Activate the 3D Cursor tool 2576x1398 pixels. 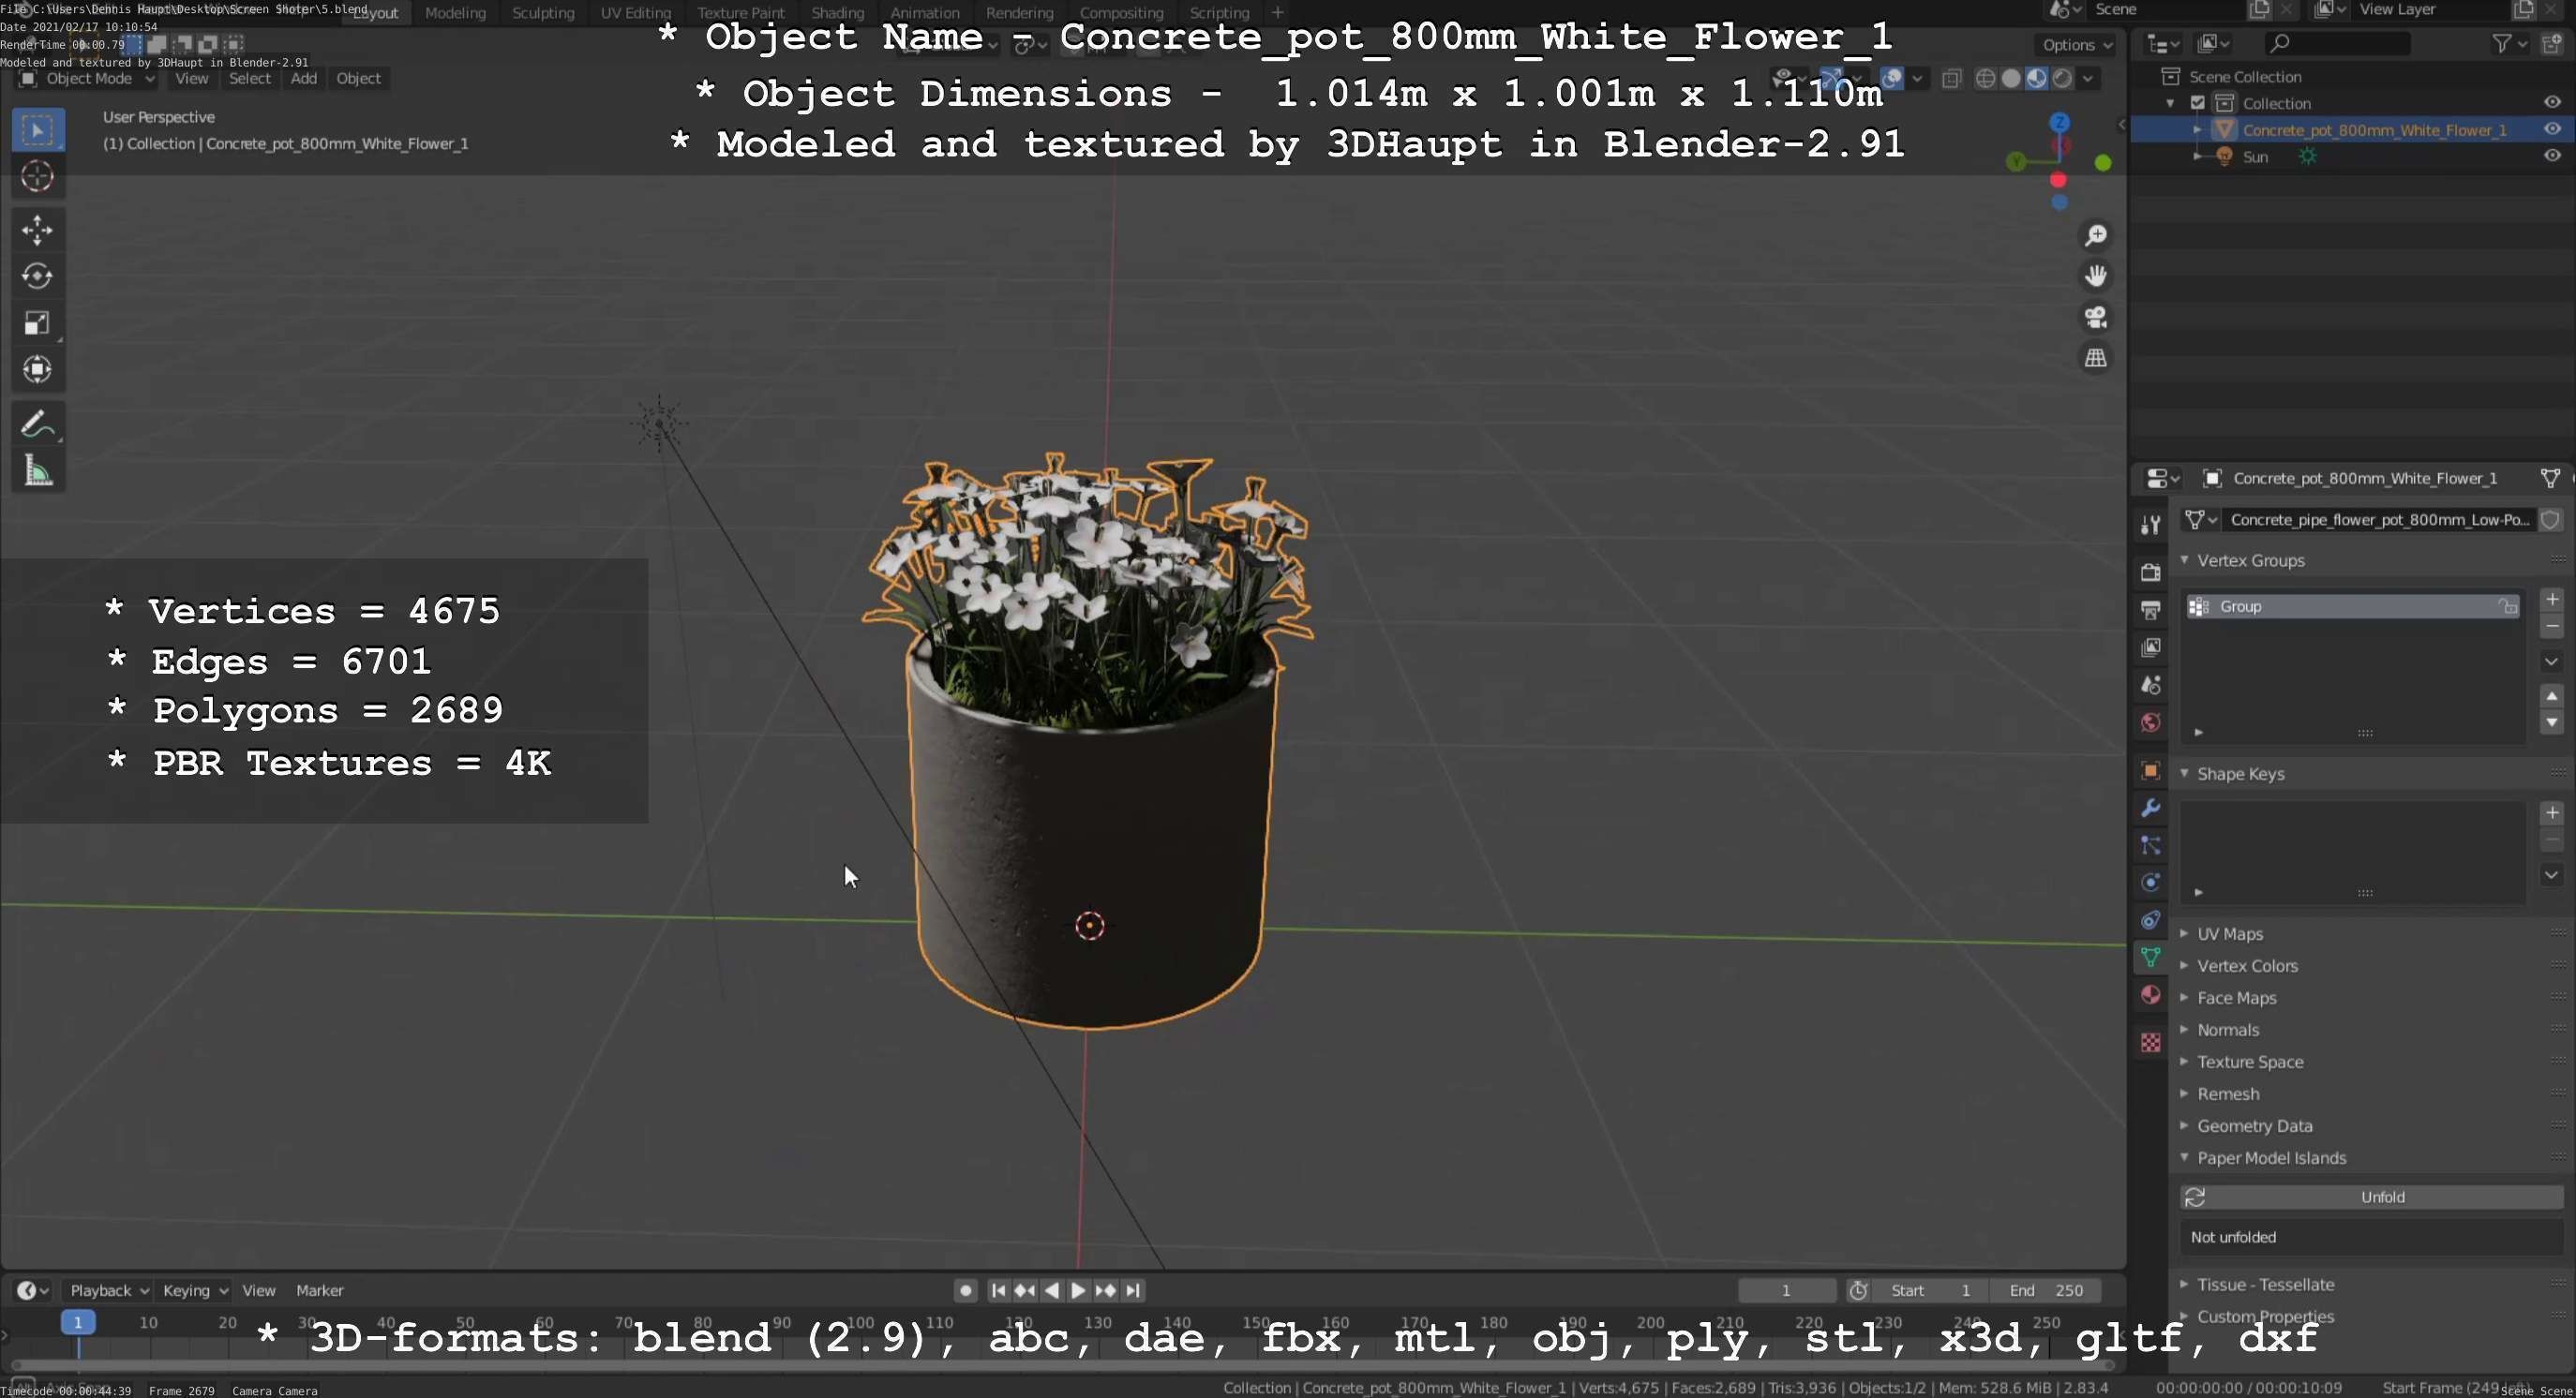click(38, 177)
